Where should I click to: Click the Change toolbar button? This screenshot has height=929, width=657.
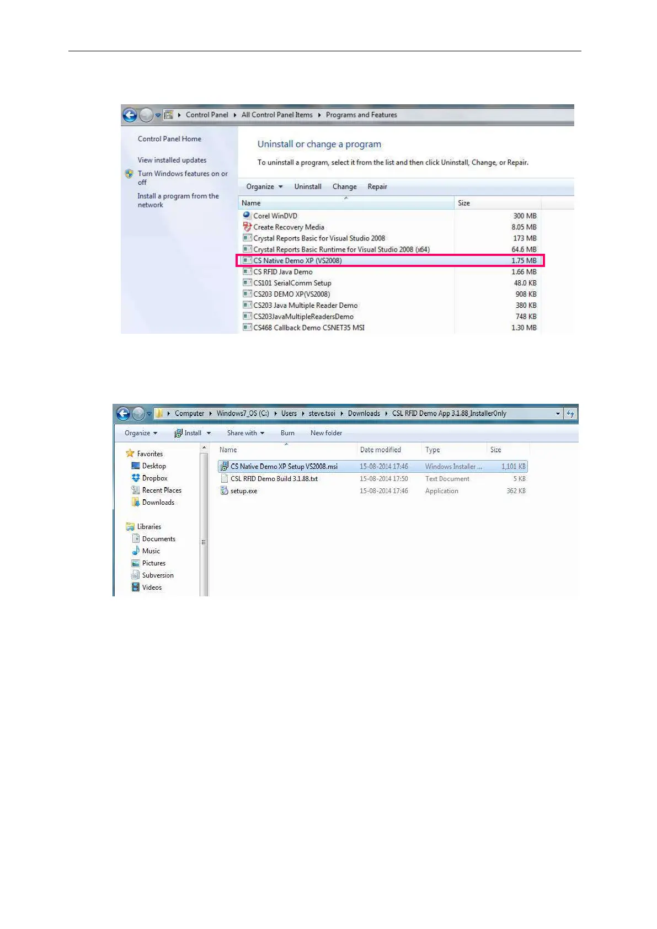click(344, 186)
